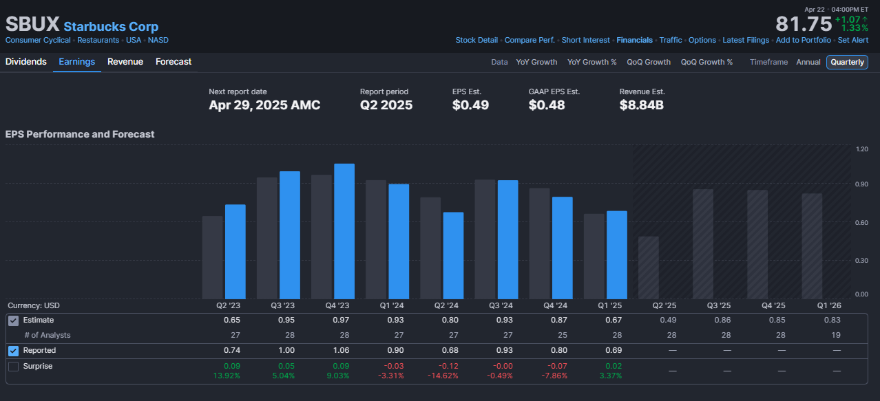
Task: Click the GAAP EPS Est. value $0.48
Action: pos(547,105)
